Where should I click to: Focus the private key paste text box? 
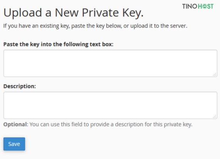point(110,63)
